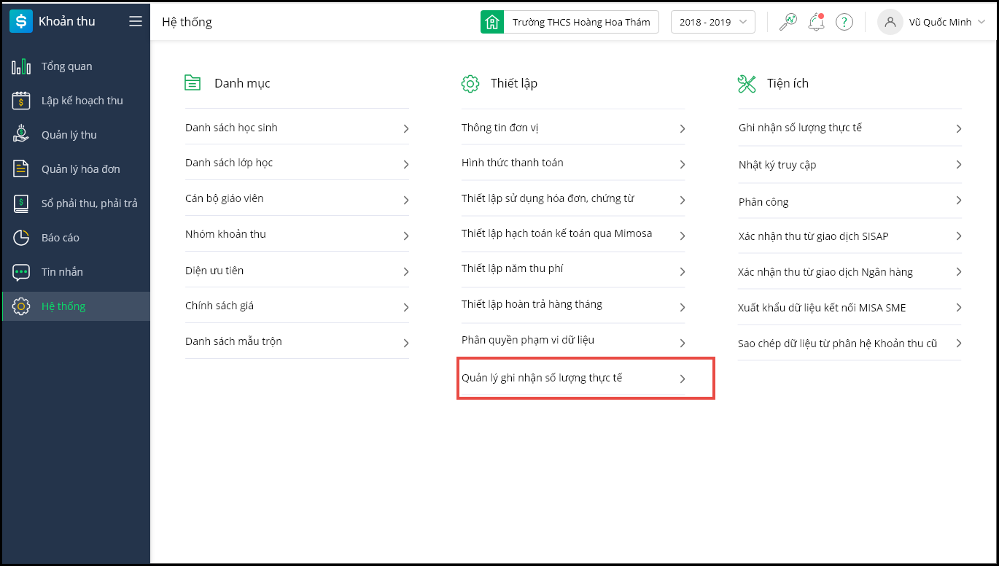Click the Quản lý hóa đơn document icon
Image resolution: width=999 pixels, height=566 pixels.
click(21, 169)
